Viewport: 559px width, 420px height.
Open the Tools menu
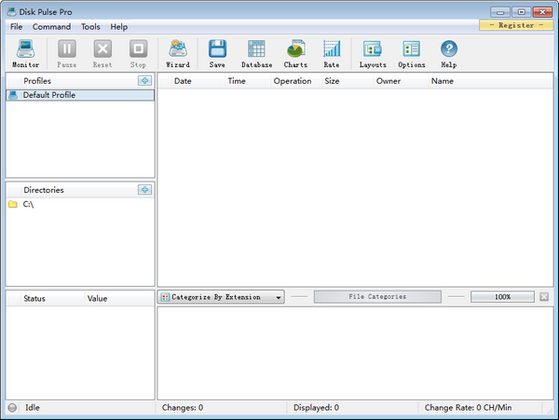click(x=90, y=27)
